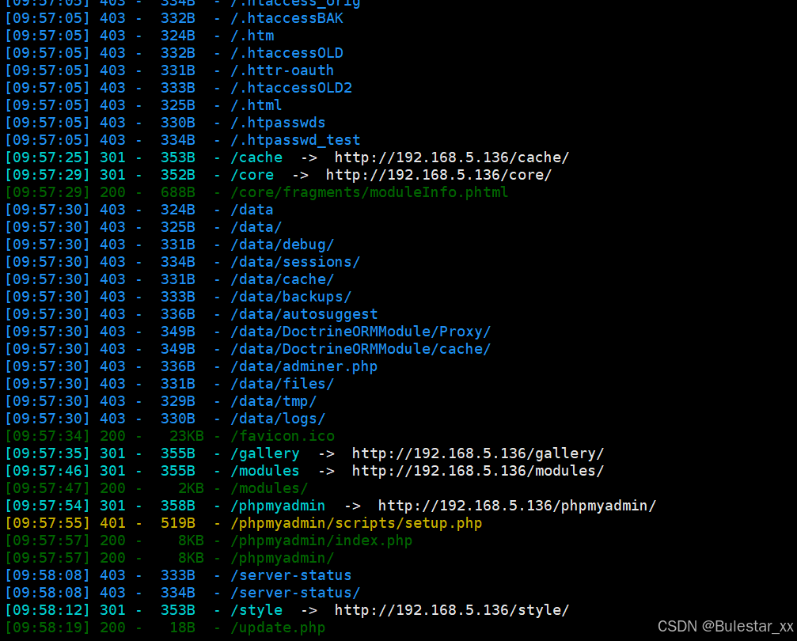Select the 23KB size value
This screenshot has height=641, width=797.
(x=187, y=435)
